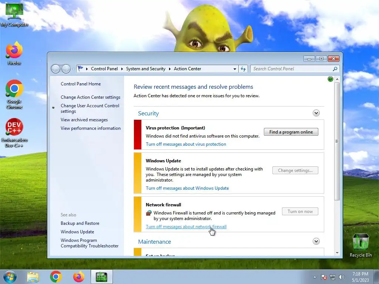Open the Action Center flag tray icon
Screen dimensions: 379x284
click(324, 277)
